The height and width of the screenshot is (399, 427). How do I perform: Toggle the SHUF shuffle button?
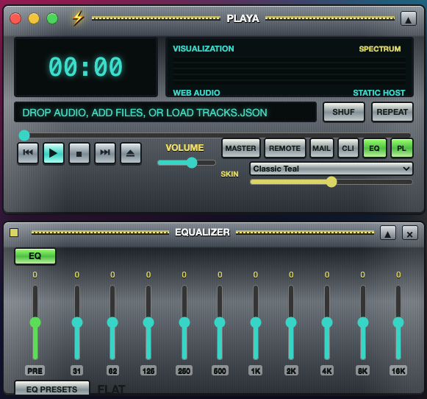click(344, 112)
